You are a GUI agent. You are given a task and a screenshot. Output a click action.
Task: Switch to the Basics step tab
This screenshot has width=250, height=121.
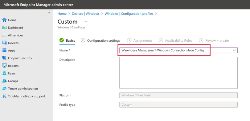[71, 40]
